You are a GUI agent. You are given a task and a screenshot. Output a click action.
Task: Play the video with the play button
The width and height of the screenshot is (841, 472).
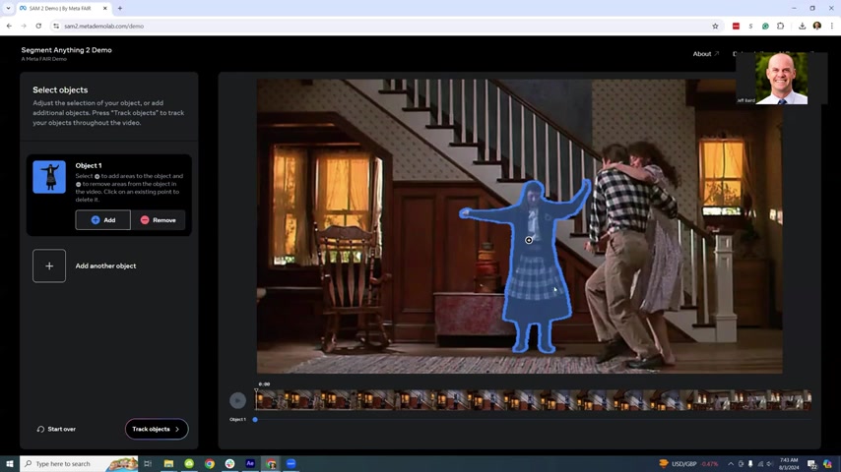[x=237, y=400]
